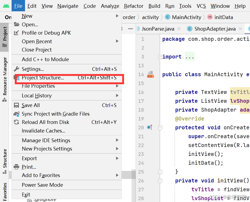
Task: Click the Print icon in the File menu
Action: click(x=17, y=167)
